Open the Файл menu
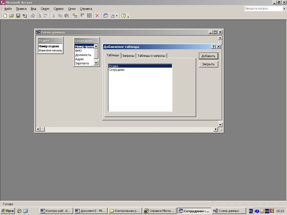This screenshot has width=287, height=215. (8, 9)
